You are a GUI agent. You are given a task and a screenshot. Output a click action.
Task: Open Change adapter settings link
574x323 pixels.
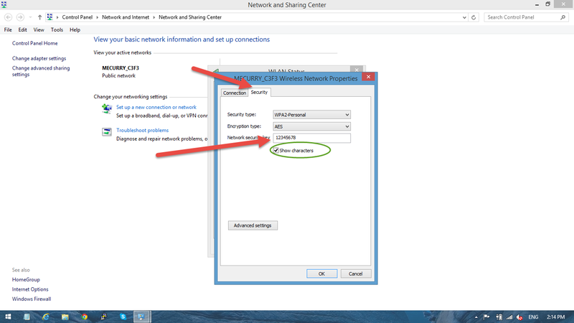[x=39, y=58]
